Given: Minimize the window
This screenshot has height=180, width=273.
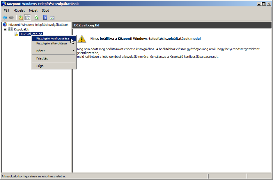Looking at the screenshot, I should 259,4.
